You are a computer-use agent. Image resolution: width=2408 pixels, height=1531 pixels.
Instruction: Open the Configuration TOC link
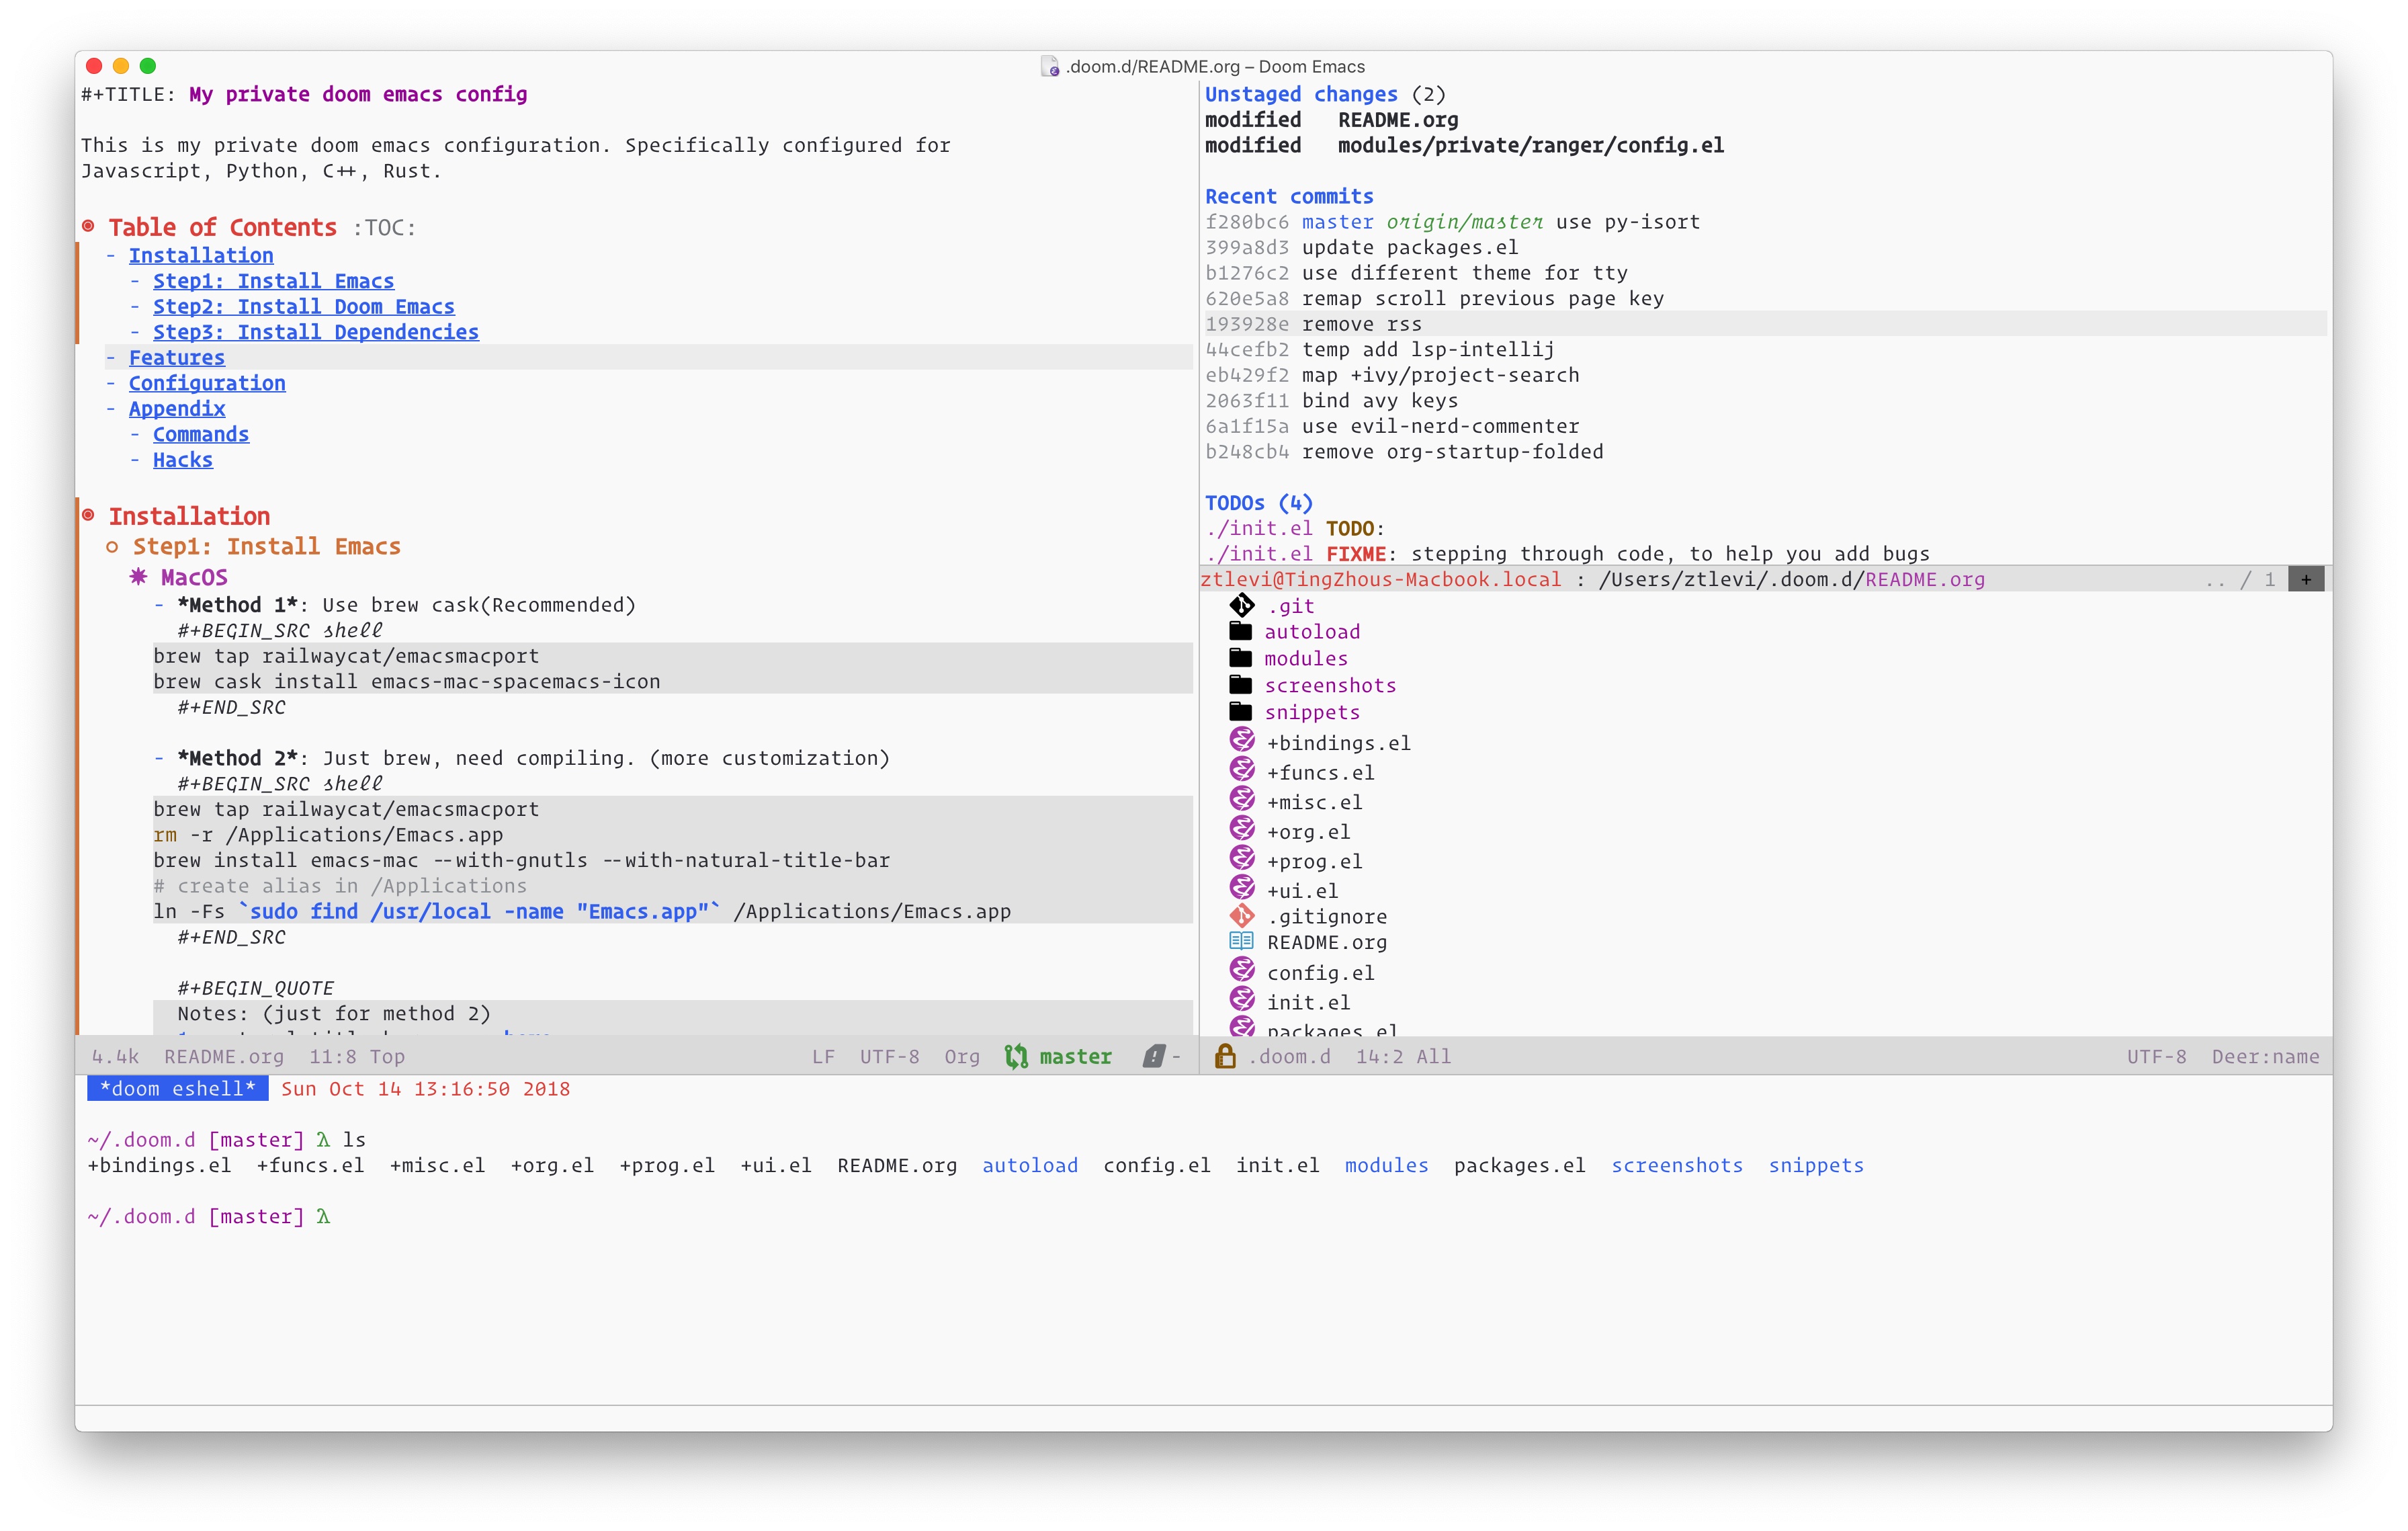(x=207, y=383)
